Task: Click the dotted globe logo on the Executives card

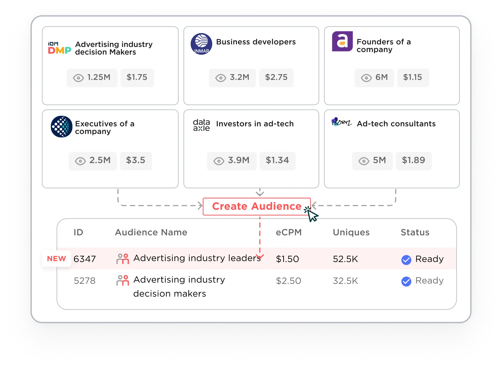Action: click(x=62, y=126)
